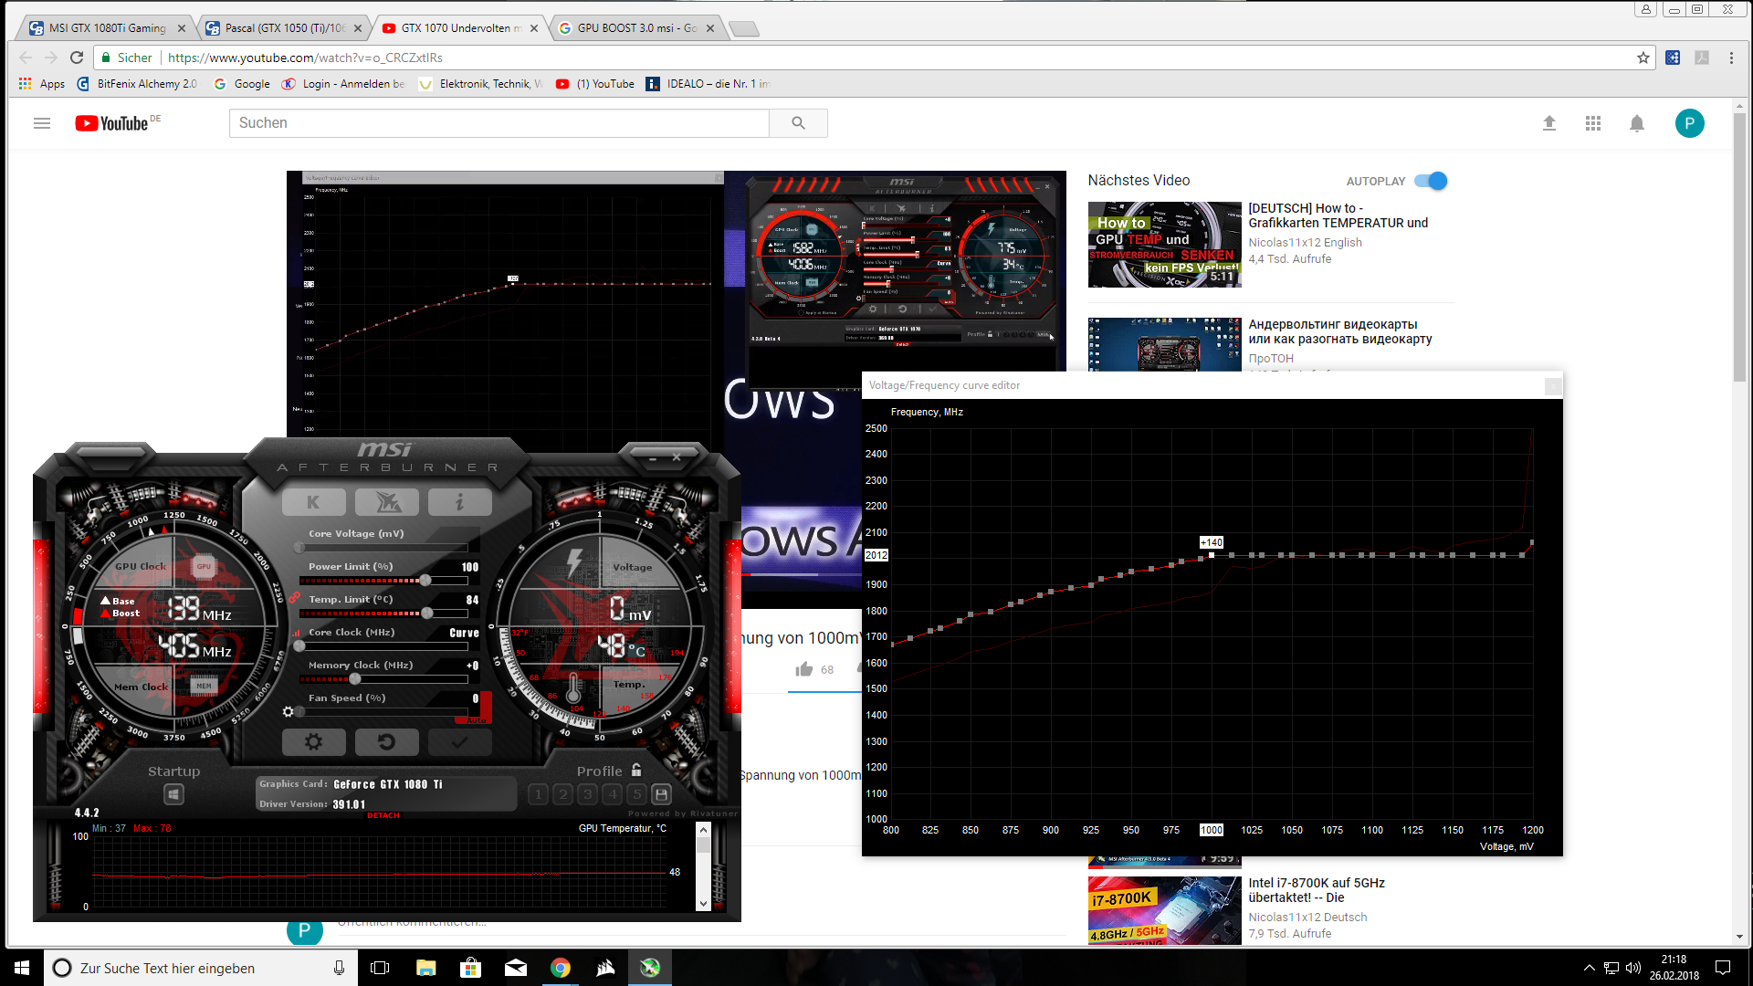Toggle Windows Startup button in Afterburner
Screen dimensions: 1753x986
pos(173,794)
